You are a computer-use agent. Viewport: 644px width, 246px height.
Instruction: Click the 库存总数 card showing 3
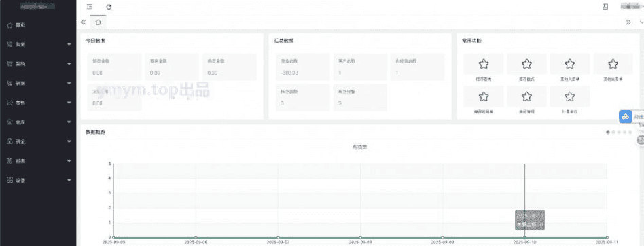click(x=303, y=97)
